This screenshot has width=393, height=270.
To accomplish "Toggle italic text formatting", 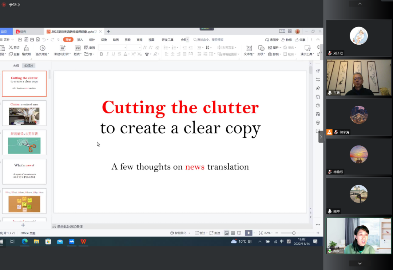I will coord(107,54).
